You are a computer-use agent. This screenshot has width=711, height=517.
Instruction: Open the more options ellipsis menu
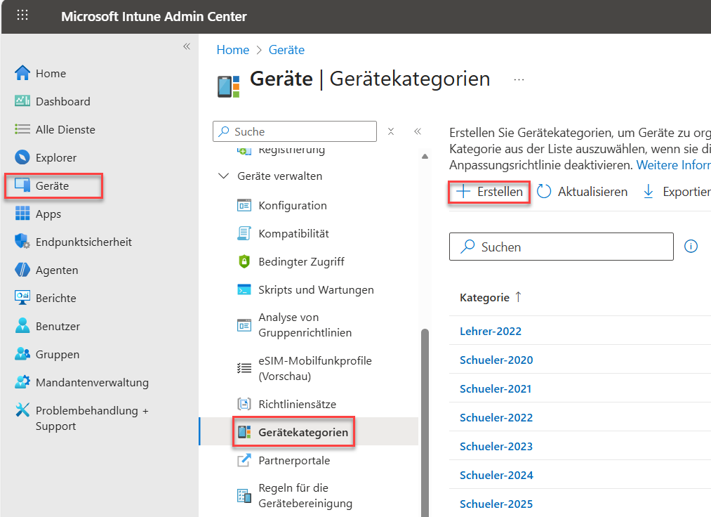(519, 80)
